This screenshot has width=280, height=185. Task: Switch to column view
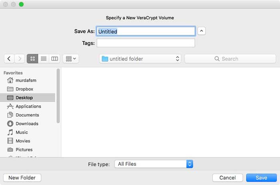[54, 58]
